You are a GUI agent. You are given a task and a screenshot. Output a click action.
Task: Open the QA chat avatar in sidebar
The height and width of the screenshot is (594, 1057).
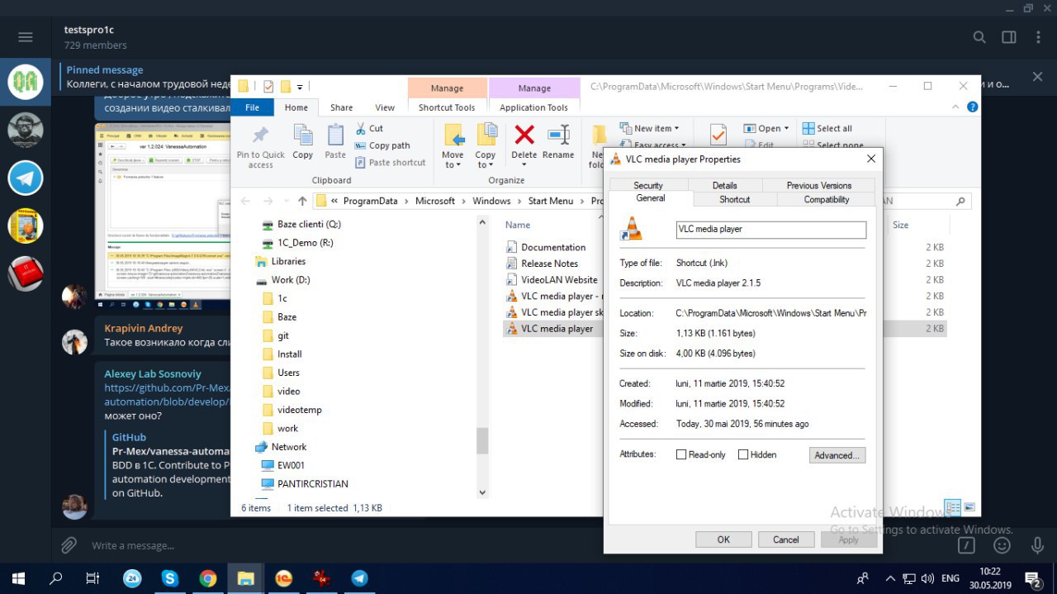(26, 82)
